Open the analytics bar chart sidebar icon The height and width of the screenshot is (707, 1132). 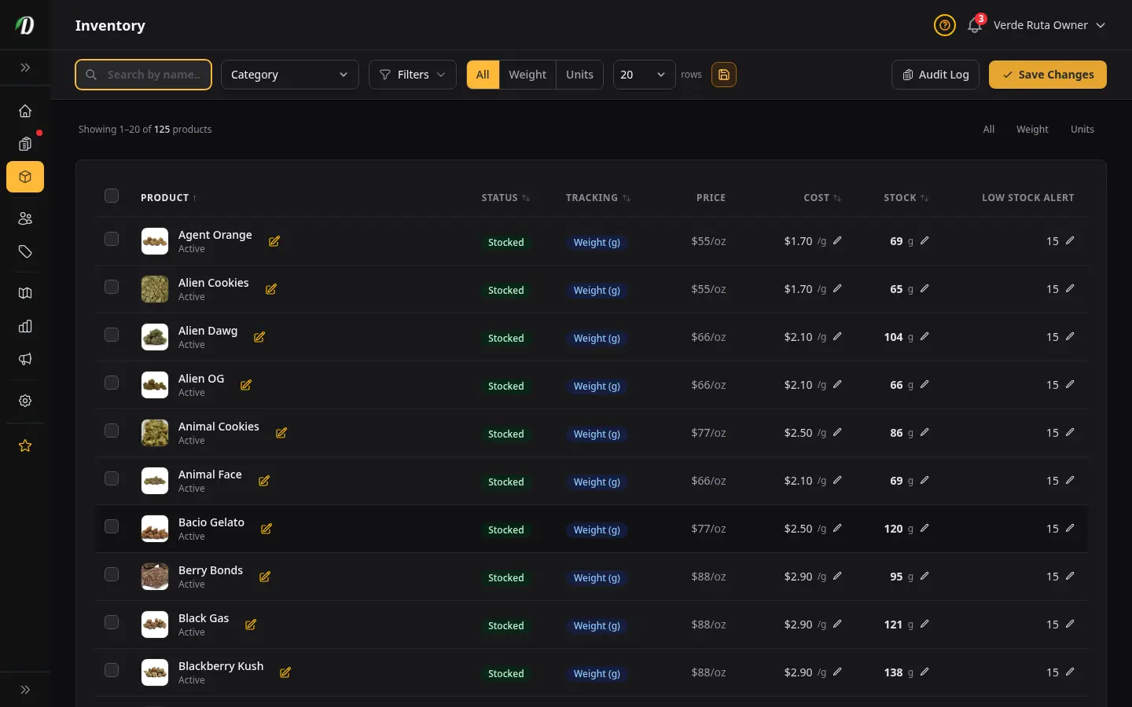(25, 326)
